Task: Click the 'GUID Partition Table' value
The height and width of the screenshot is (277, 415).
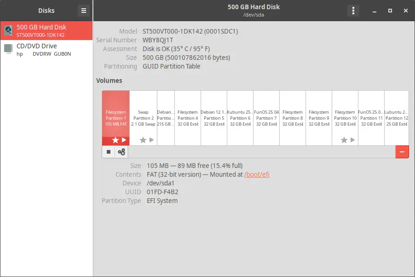Action: pos(172,66)
